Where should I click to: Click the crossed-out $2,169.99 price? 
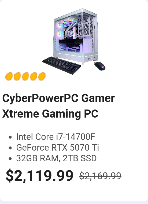[x=100, y=176]
